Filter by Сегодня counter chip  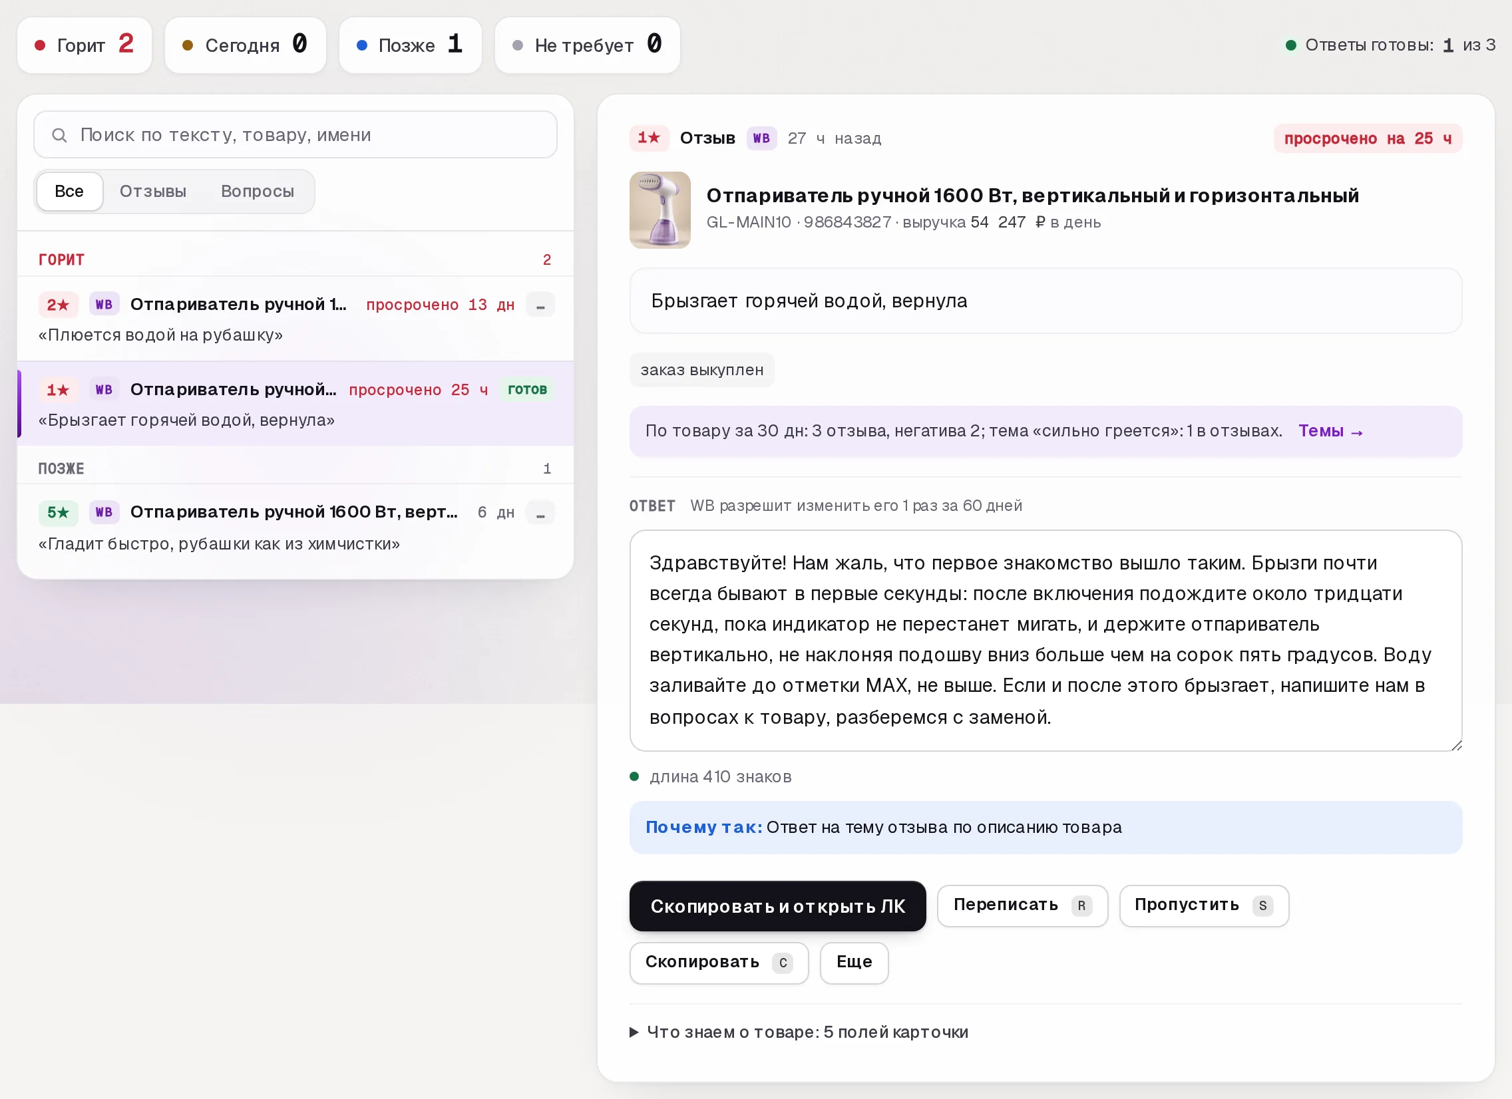246,45
